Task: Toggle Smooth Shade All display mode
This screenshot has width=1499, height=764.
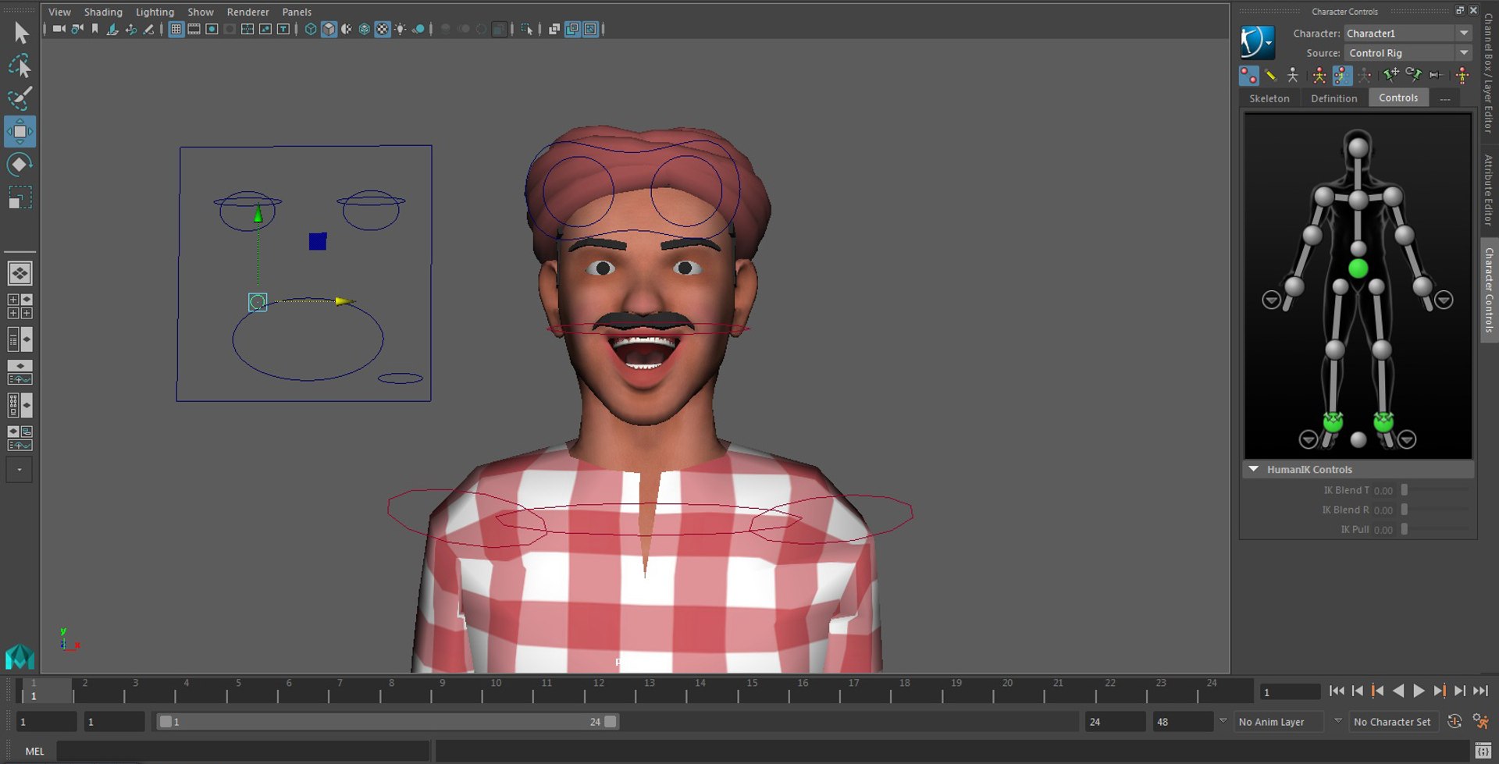Action: tap(329, 29)
